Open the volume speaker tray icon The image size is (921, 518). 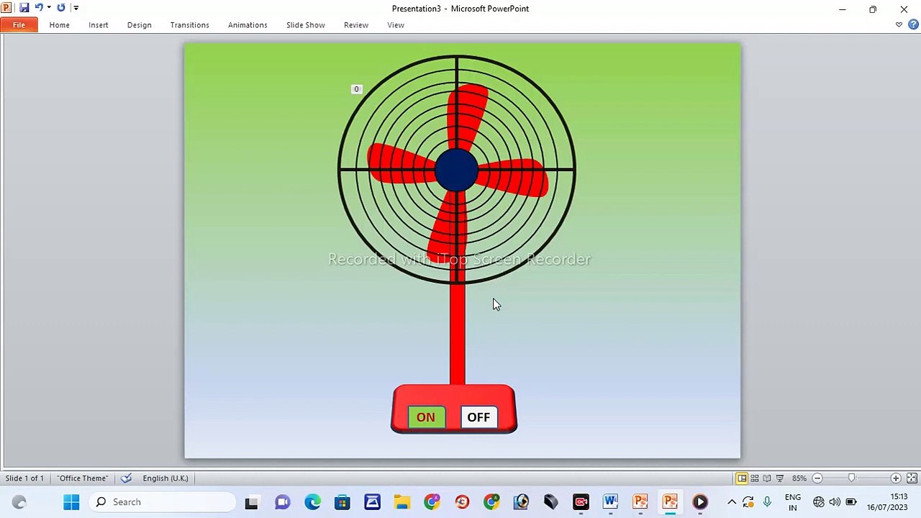[x=835, y=502]
